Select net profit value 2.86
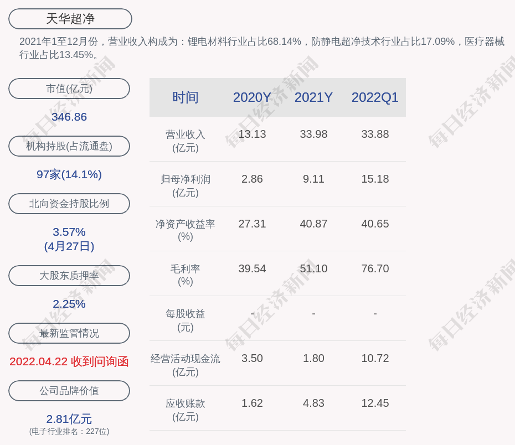 (253, 179)
